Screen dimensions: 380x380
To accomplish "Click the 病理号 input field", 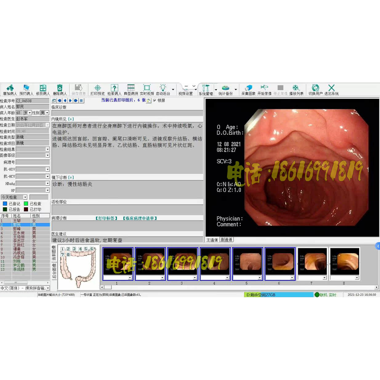I will coord(32,162).
